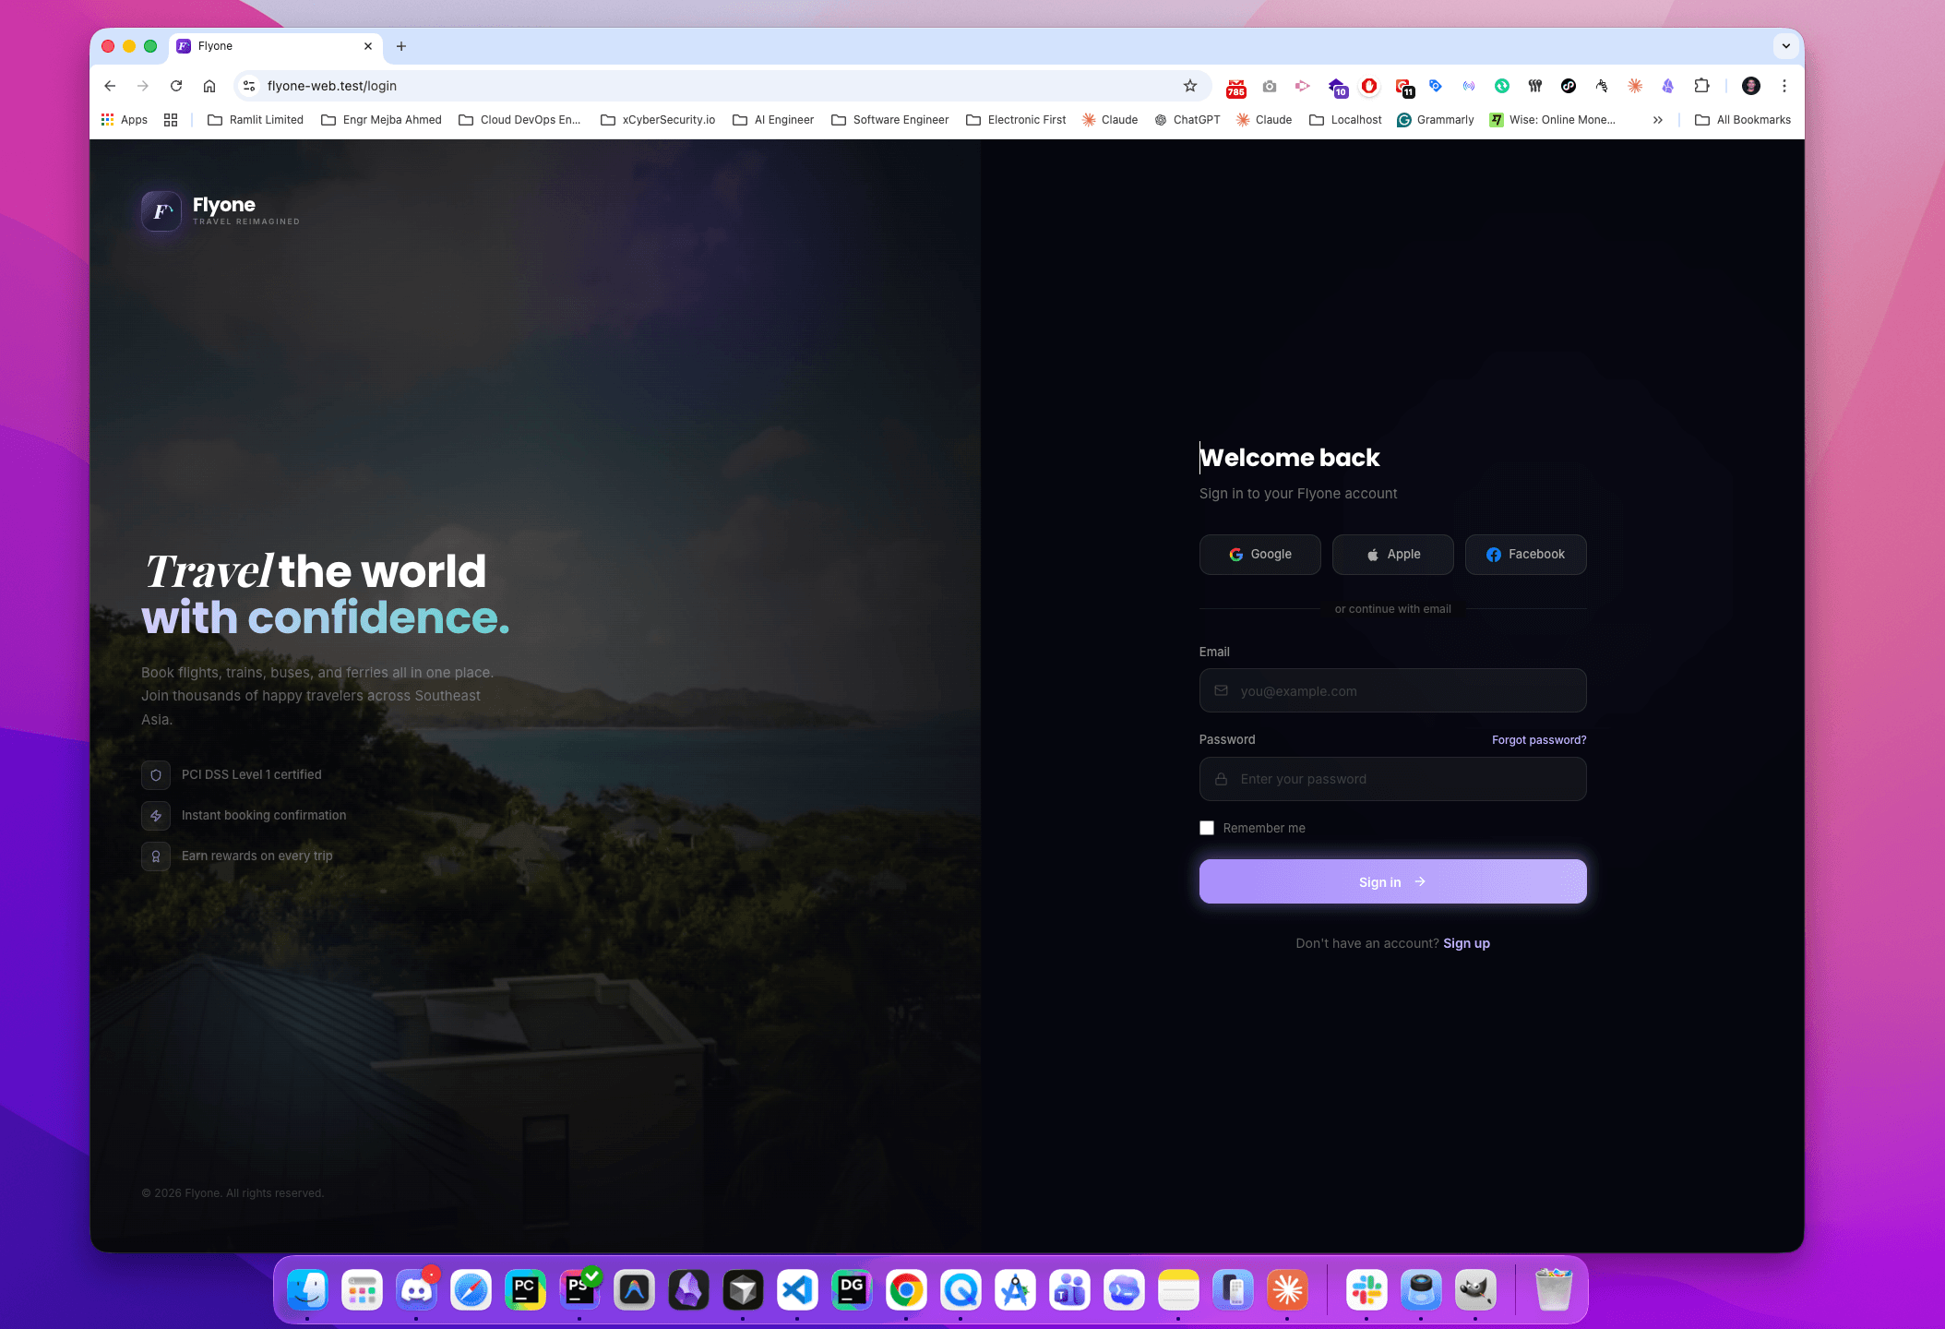Bookmark this page with star icon
Screen dimensions: 1945x1329
click(1190, 86)
